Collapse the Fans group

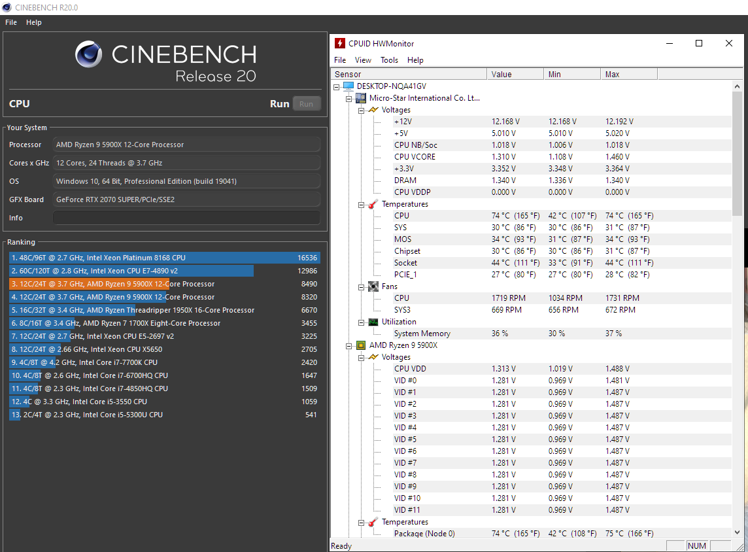(361, 286)
